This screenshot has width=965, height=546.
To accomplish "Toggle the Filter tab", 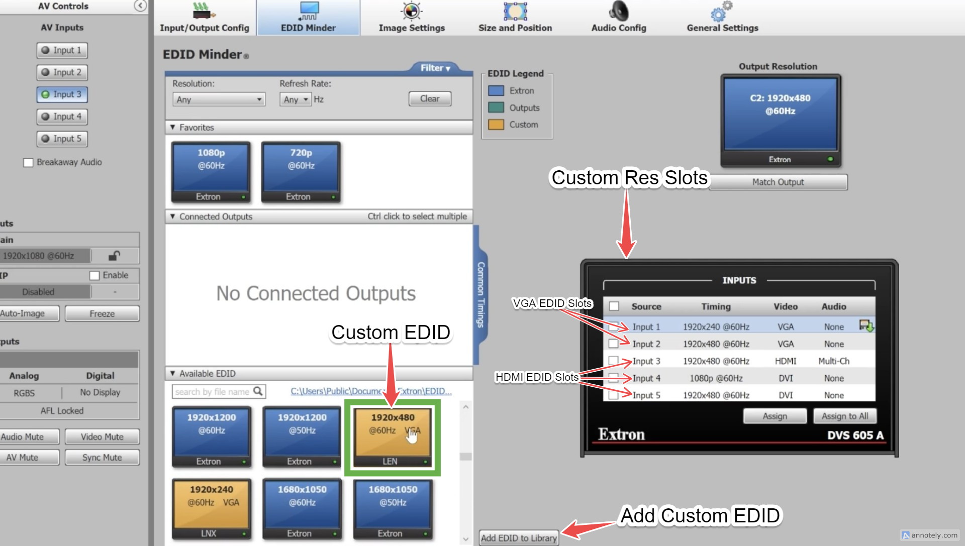I will pos(435,68).
